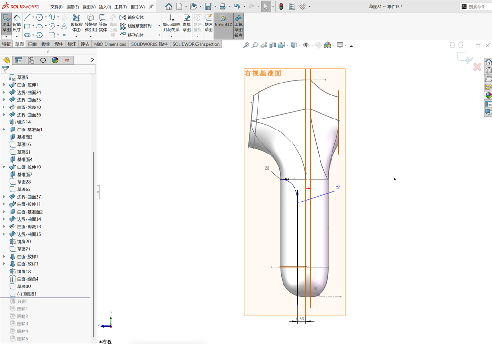The height and width of the screenshot is (344, 492).
Task: Select the sketch Text tool
Action: 64,26
